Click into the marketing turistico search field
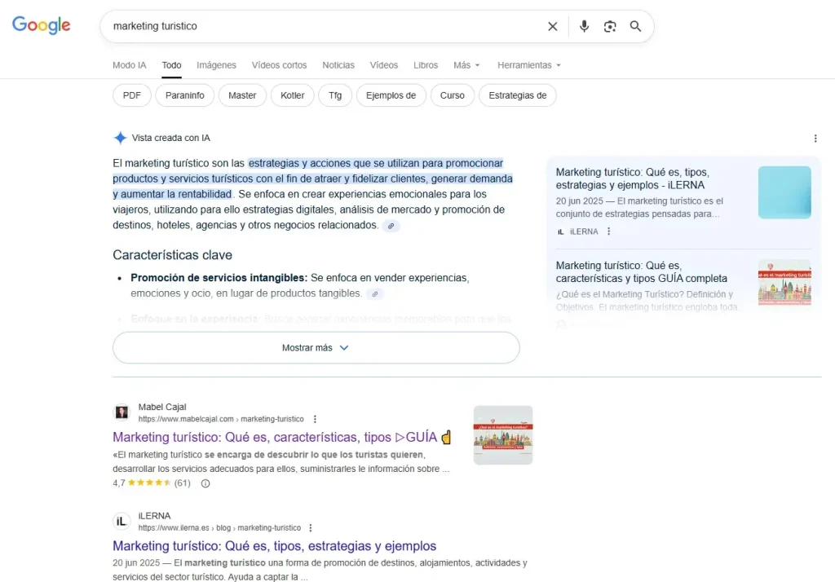The image size is (835, 582). pyautogui.click(x=326, y=26)
